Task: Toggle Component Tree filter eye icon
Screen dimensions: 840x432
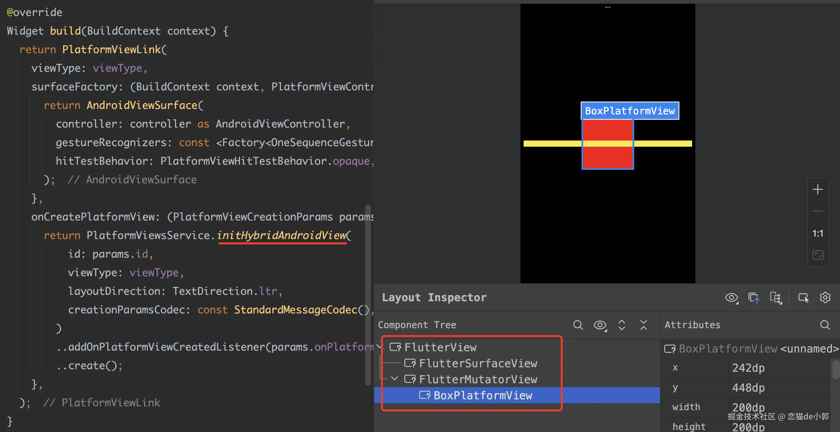Action: coord(600,325)
